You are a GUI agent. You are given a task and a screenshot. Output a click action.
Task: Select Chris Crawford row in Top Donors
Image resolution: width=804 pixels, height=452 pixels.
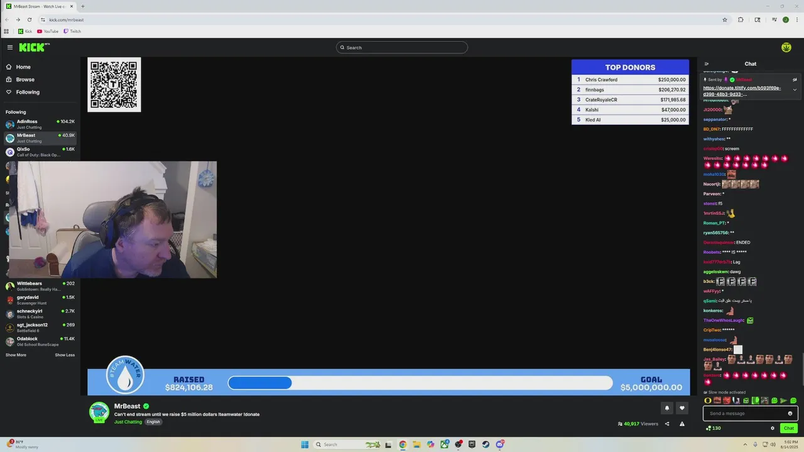tap(630, 80)
